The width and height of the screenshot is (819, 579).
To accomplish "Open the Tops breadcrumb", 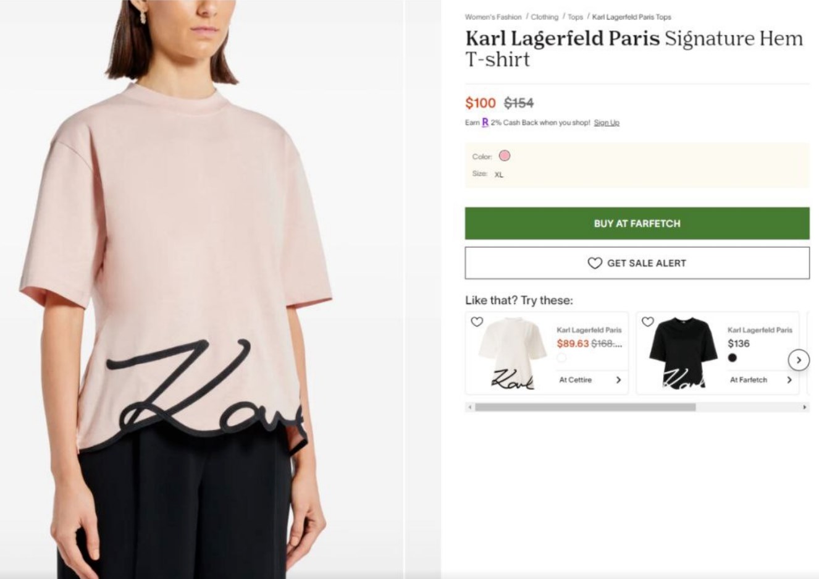I will pos(575,17).
